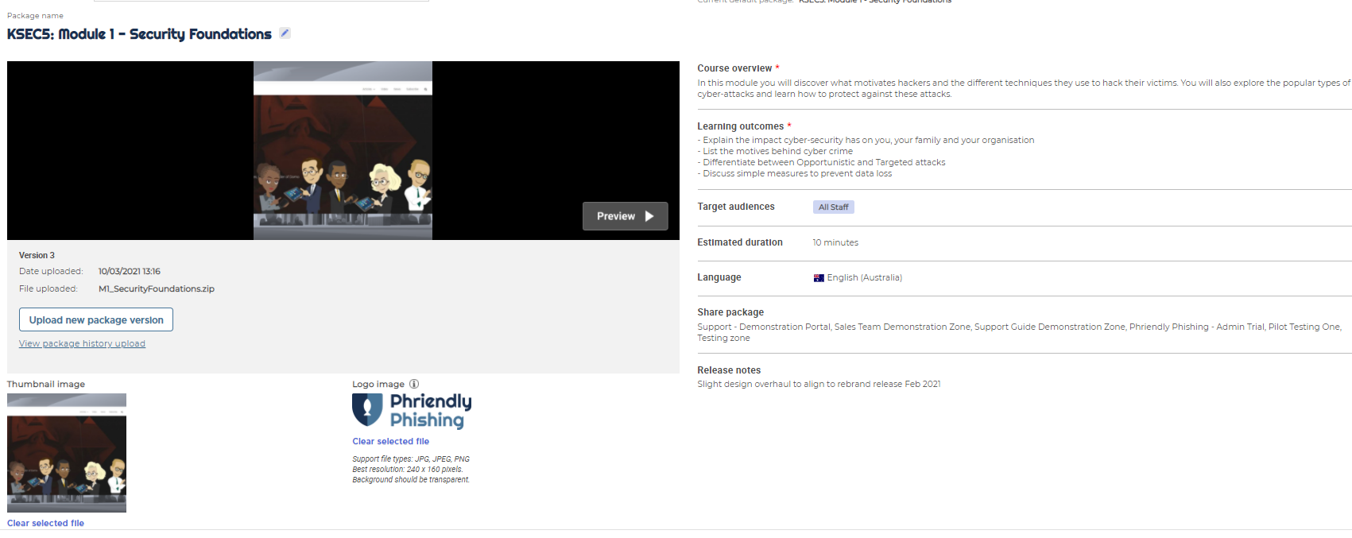Clear selected file under Logo image
The image size is (1352, 538).
click(x=390, y=441)
